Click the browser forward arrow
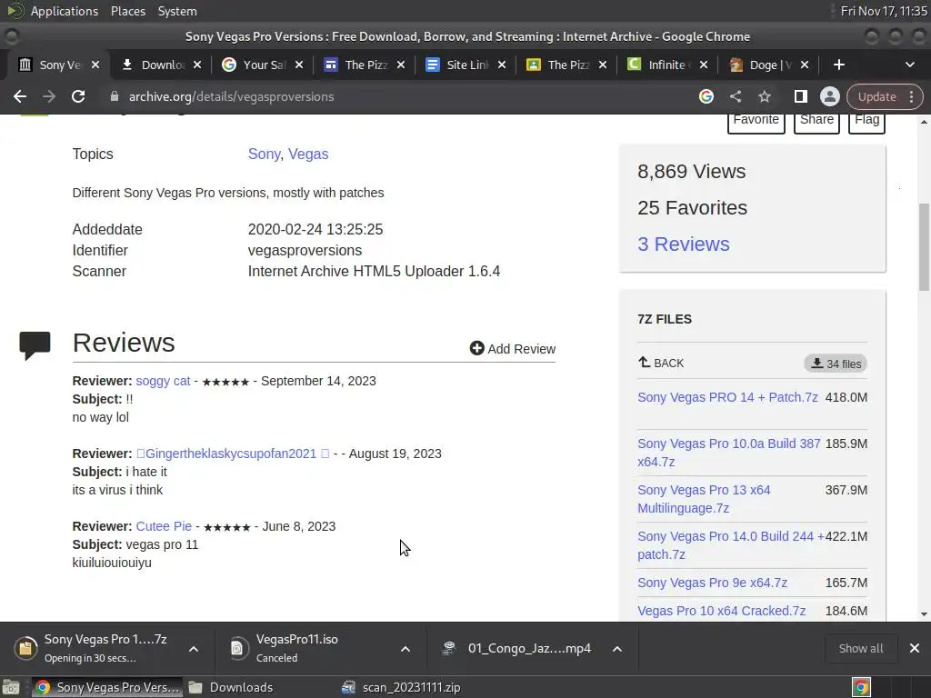The height and width of the screenshot is (698, 931). tap(49, 96)
